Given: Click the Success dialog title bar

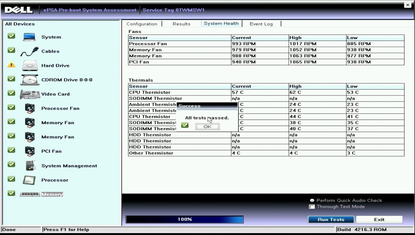Looking at the screenshot, I should coord(207,106).
